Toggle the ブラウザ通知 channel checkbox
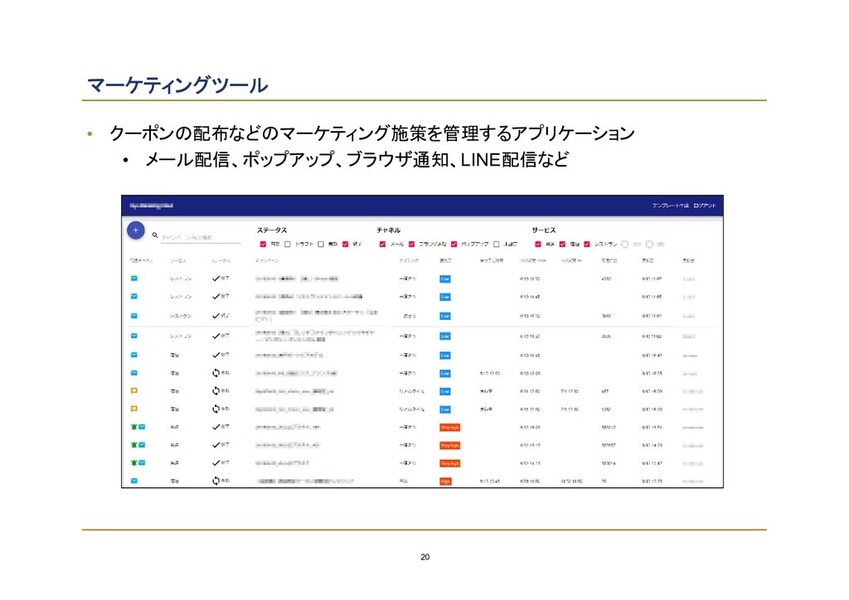 (x=411, y=244)
